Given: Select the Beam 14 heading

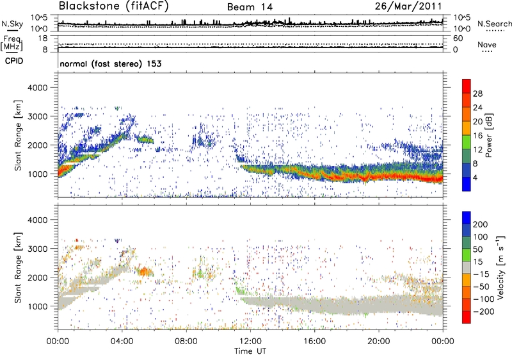Looking at the screenshot, I should (x=250, y=7).
